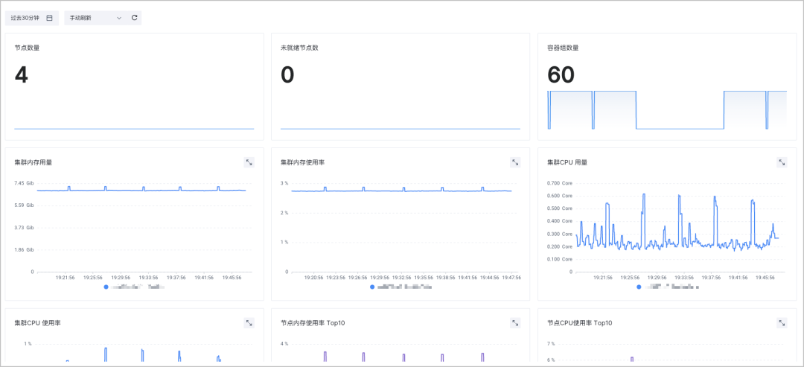
Task: Expand the 集群内存使用率 chart to fullscreen
Action: (x=515, y=162)
